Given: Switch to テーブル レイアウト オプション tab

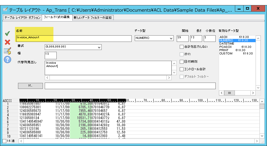Looking at the screenshot, I should pyautogui.click(x=22, y=18).
